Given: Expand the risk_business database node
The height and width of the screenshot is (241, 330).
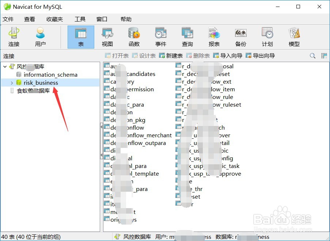Looking at the screenshot, I should (12, 83).
